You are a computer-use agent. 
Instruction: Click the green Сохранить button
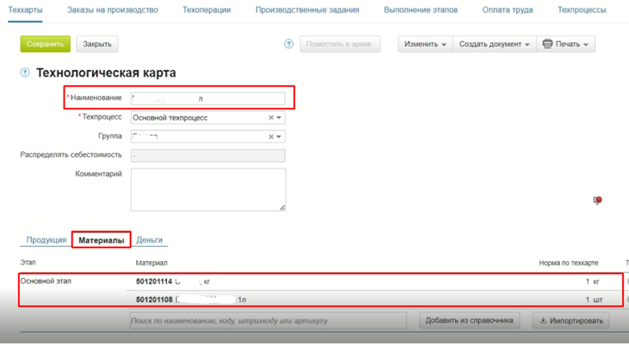pyautogui.click(x=45, y=44)
